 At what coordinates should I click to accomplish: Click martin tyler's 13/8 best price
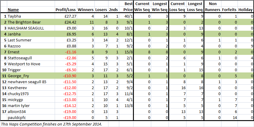pyautogui.click(x=126, y=106)
